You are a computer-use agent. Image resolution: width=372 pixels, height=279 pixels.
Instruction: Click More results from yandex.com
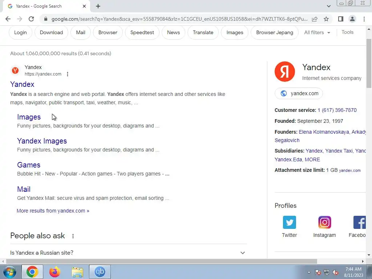point(53,211)
